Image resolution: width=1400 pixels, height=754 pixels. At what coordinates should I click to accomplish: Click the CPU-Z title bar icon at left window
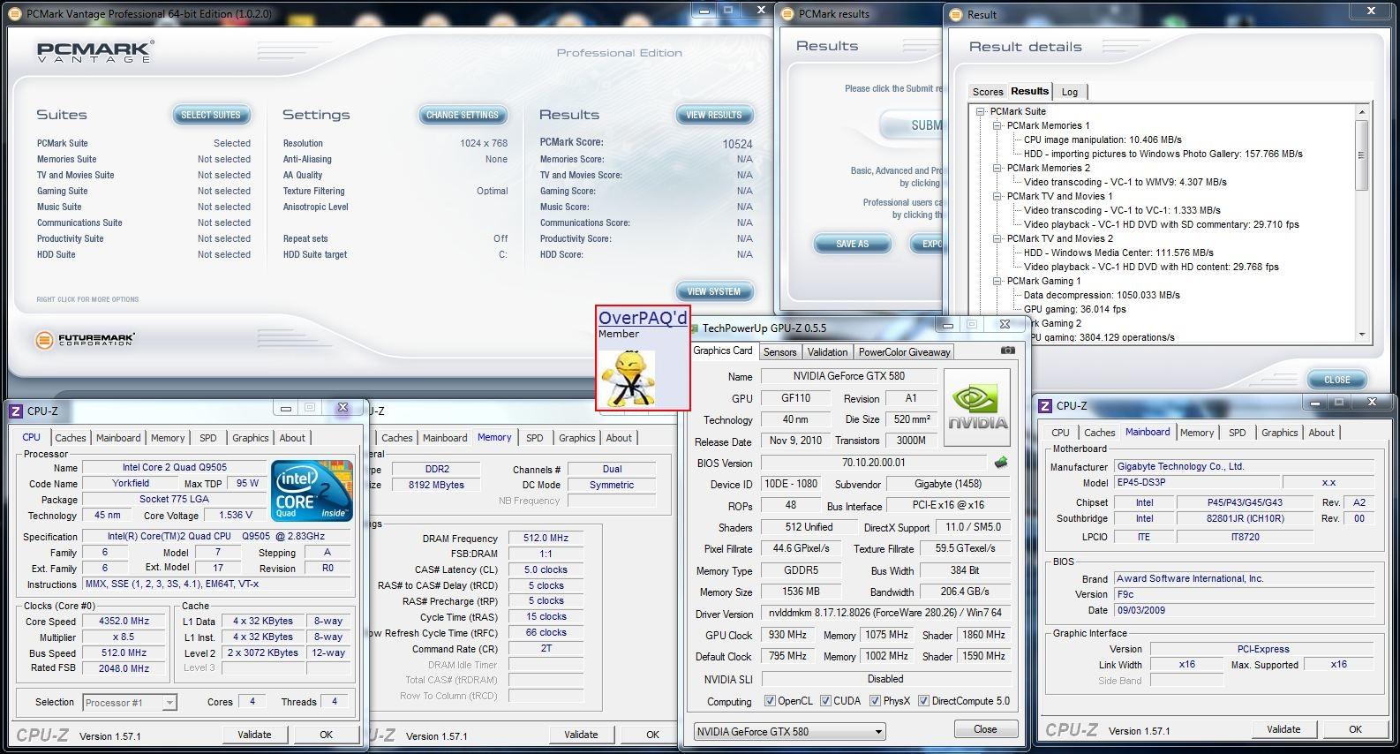[x=15, y=411]
